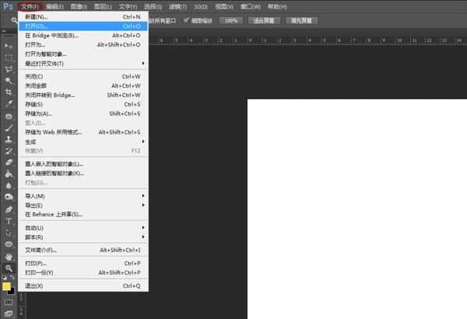Open the 3D(D) menu

[x=201, y=6]
